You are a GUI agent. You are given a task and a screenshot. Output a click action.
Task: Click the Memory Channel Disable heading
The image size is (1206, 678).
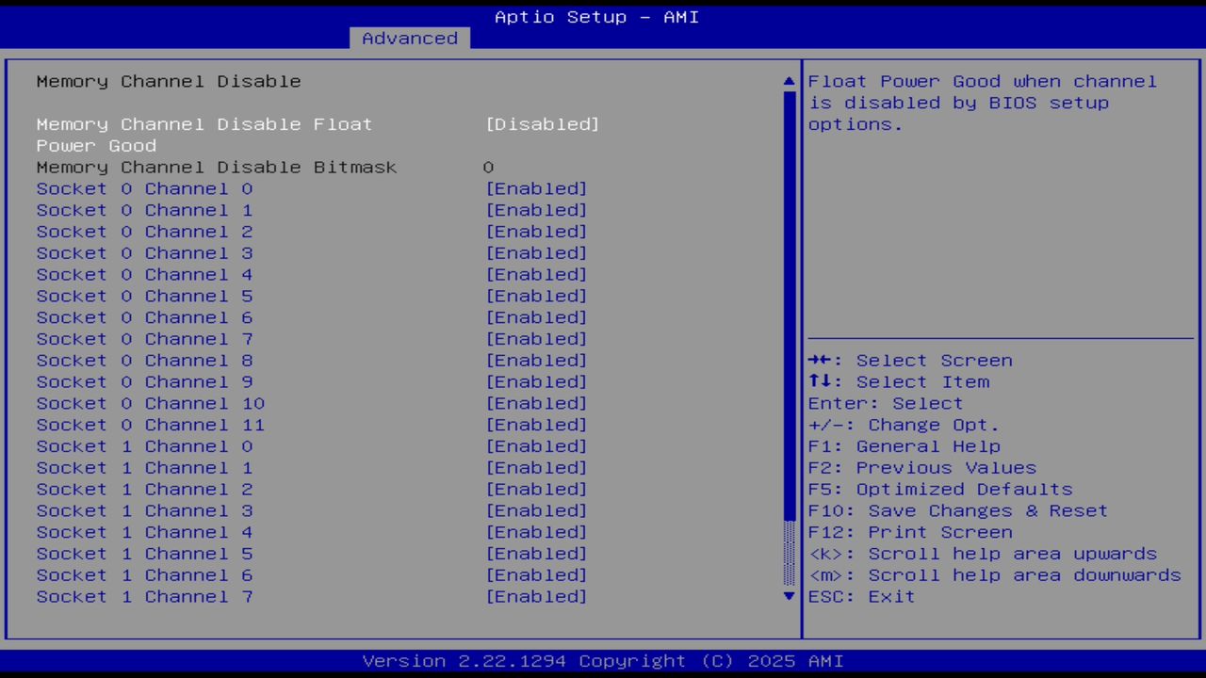click(168, 81)
